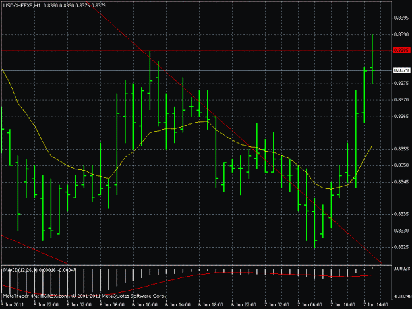Click the 5 Jun 22:00 time axis label
Image resolution: width=412 pixels, height=309 pixels.
point(46,305)
